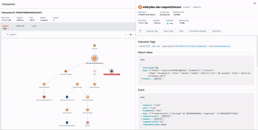Jump to Event section
The image size is (258, 130).
tap(181, 31)
